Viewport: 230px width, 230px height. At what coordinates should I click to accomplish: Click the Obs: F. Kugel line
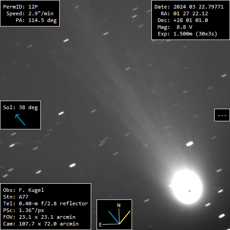pyautogui.click(x=23, y=190)
